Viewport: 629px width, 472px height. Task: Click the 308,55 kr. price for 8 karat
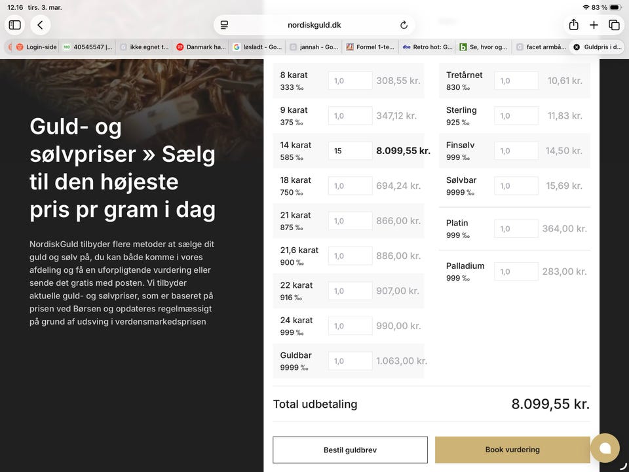click(398, 81)
